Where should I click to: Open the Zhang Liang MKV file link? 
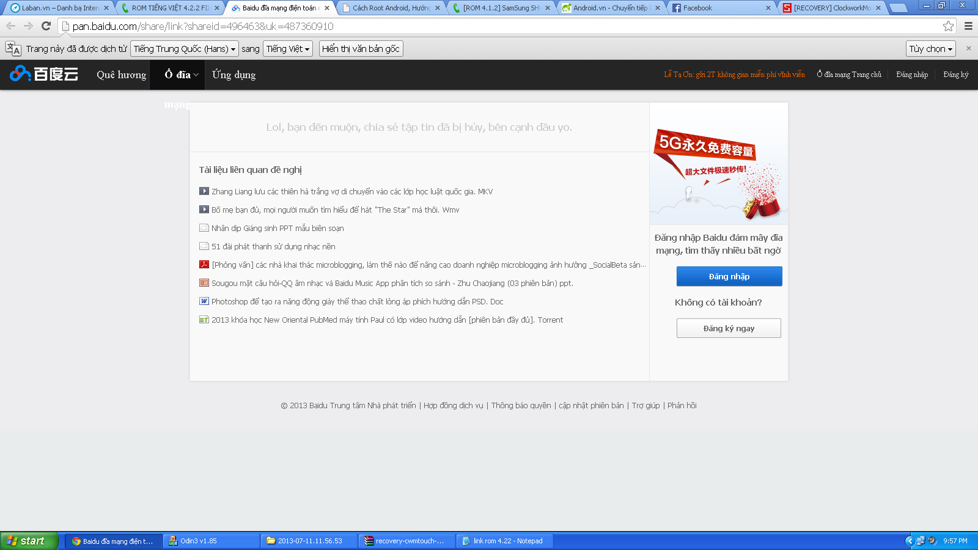[x=352, y=191]
